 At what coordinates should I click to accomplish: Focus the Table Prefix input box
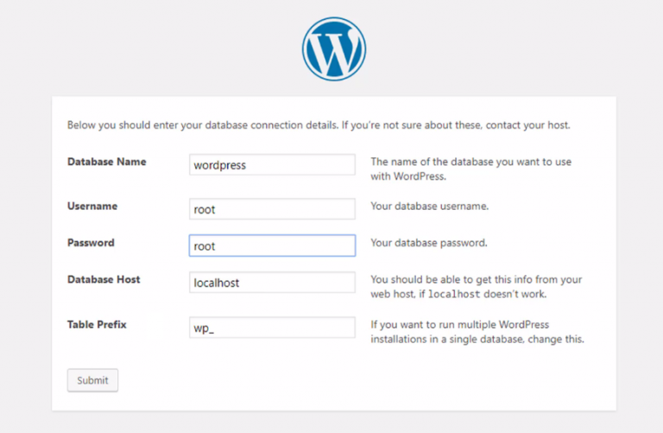tap(272, 328)
